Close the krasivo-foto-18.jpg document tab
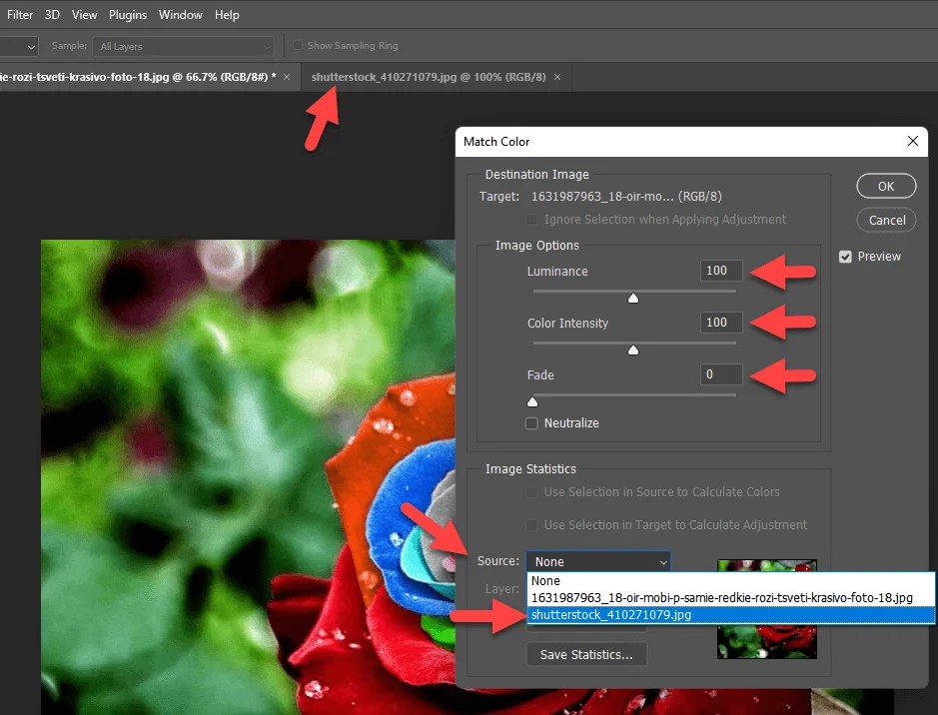The width and height of the screenshot is (938, 715). (x=287, y=77)
